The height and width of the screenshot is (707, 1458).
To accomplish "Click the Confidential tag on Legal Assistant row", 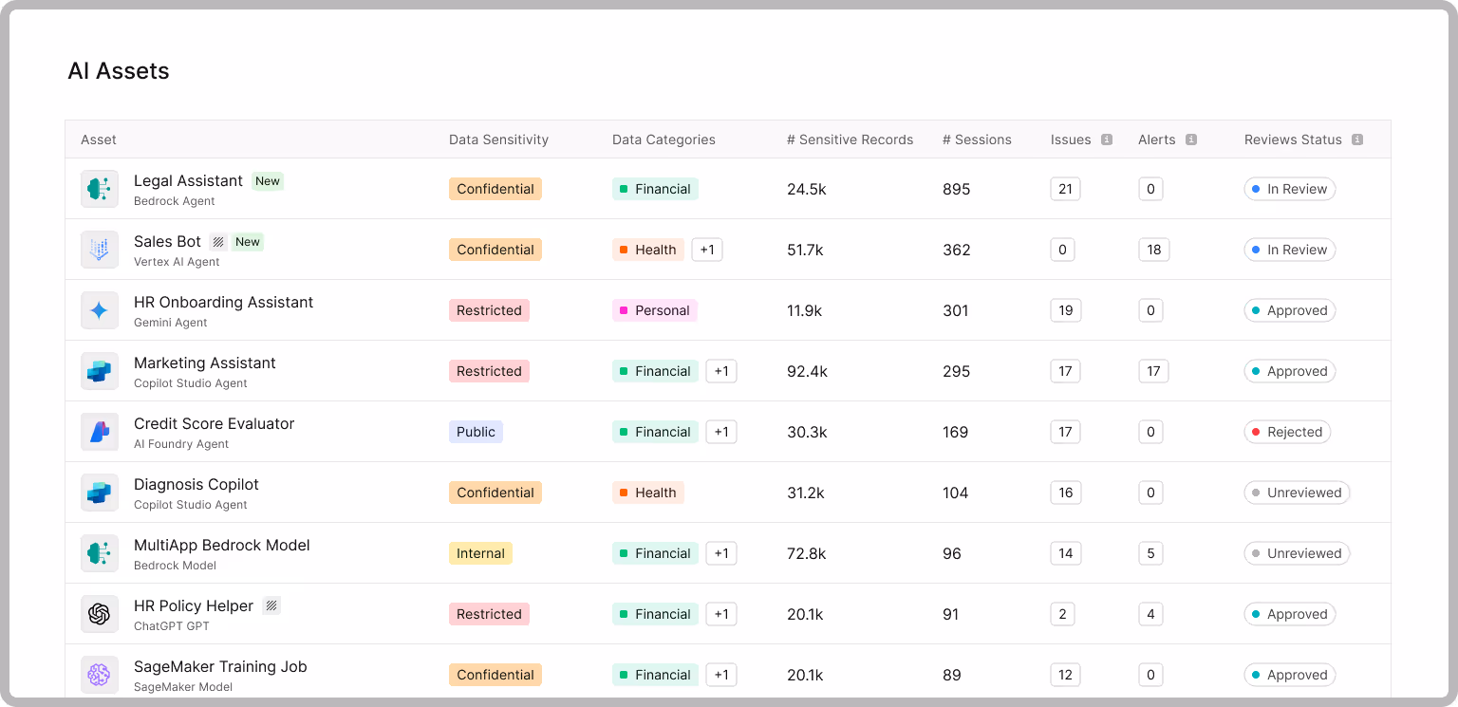I will (x=495, y=189).
